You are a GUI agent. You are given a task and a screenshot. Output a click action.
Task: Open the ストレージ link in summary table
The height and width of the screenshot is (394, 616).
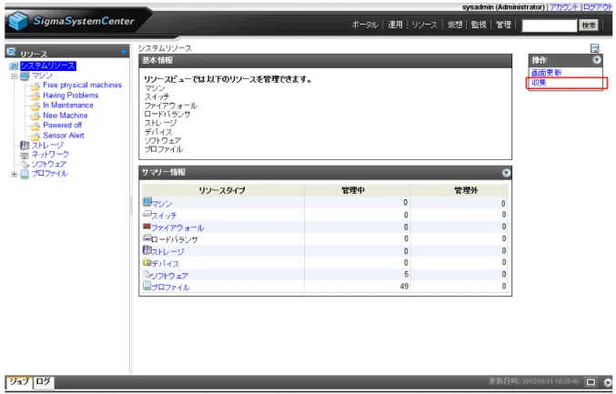point(167,251)
